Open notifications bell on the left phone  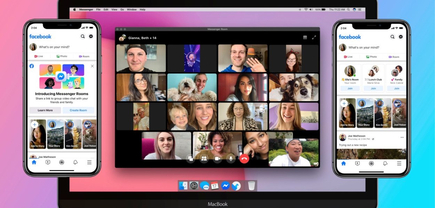pyautogui.click(x=76, y=162)
